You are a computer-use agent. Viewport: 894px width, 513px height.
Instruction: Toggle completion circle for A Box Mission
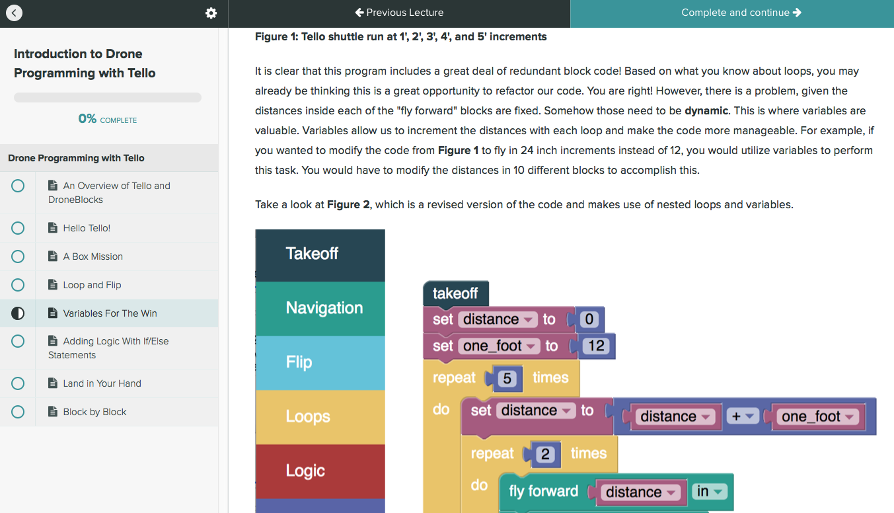(18, 256)
